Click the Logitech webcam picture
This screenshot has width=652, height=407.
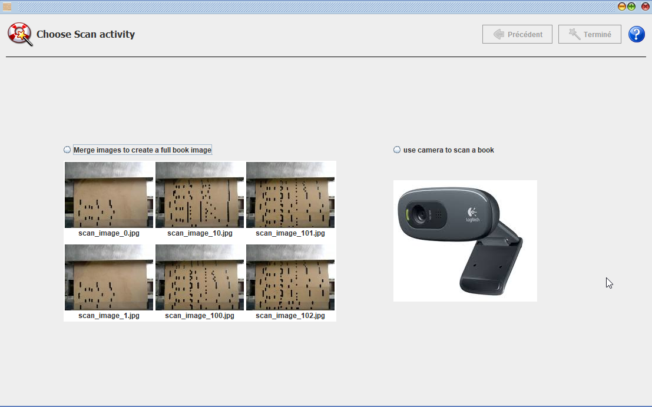point(465,241)
